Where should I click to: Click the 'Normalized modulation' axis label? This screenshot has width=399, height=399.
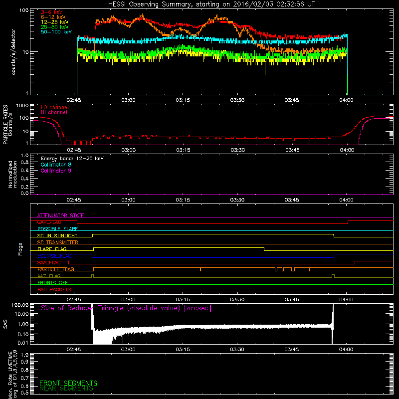(12, 174)
